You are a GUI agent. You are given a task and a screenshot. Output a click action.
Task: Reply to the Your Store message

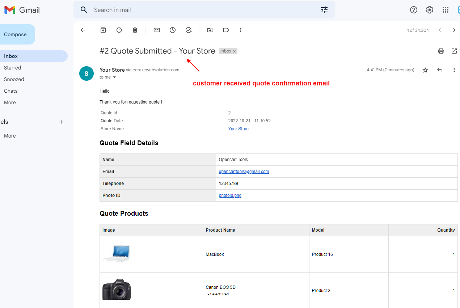click(x=440, y=70)
